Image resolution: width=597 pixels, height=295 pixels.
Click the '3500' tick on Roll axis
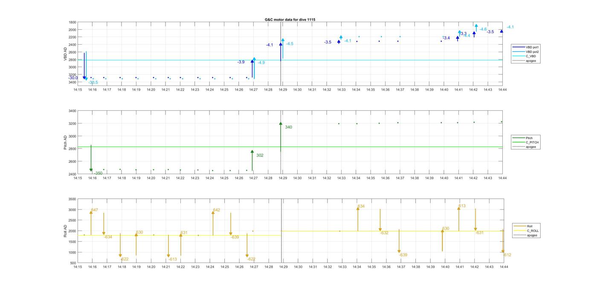tap(72, 199)
